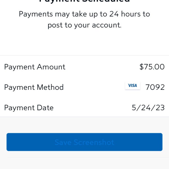The image size is (169, 169).
Task: Select the $75.00 payment amount value
Action: point(152,67)
